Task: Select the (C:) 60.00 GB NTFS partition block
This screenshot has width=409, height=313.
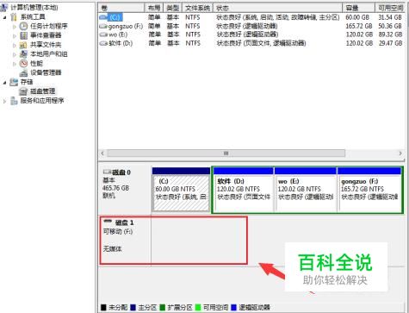Action: pyautogui.click(x=181, y=190)
